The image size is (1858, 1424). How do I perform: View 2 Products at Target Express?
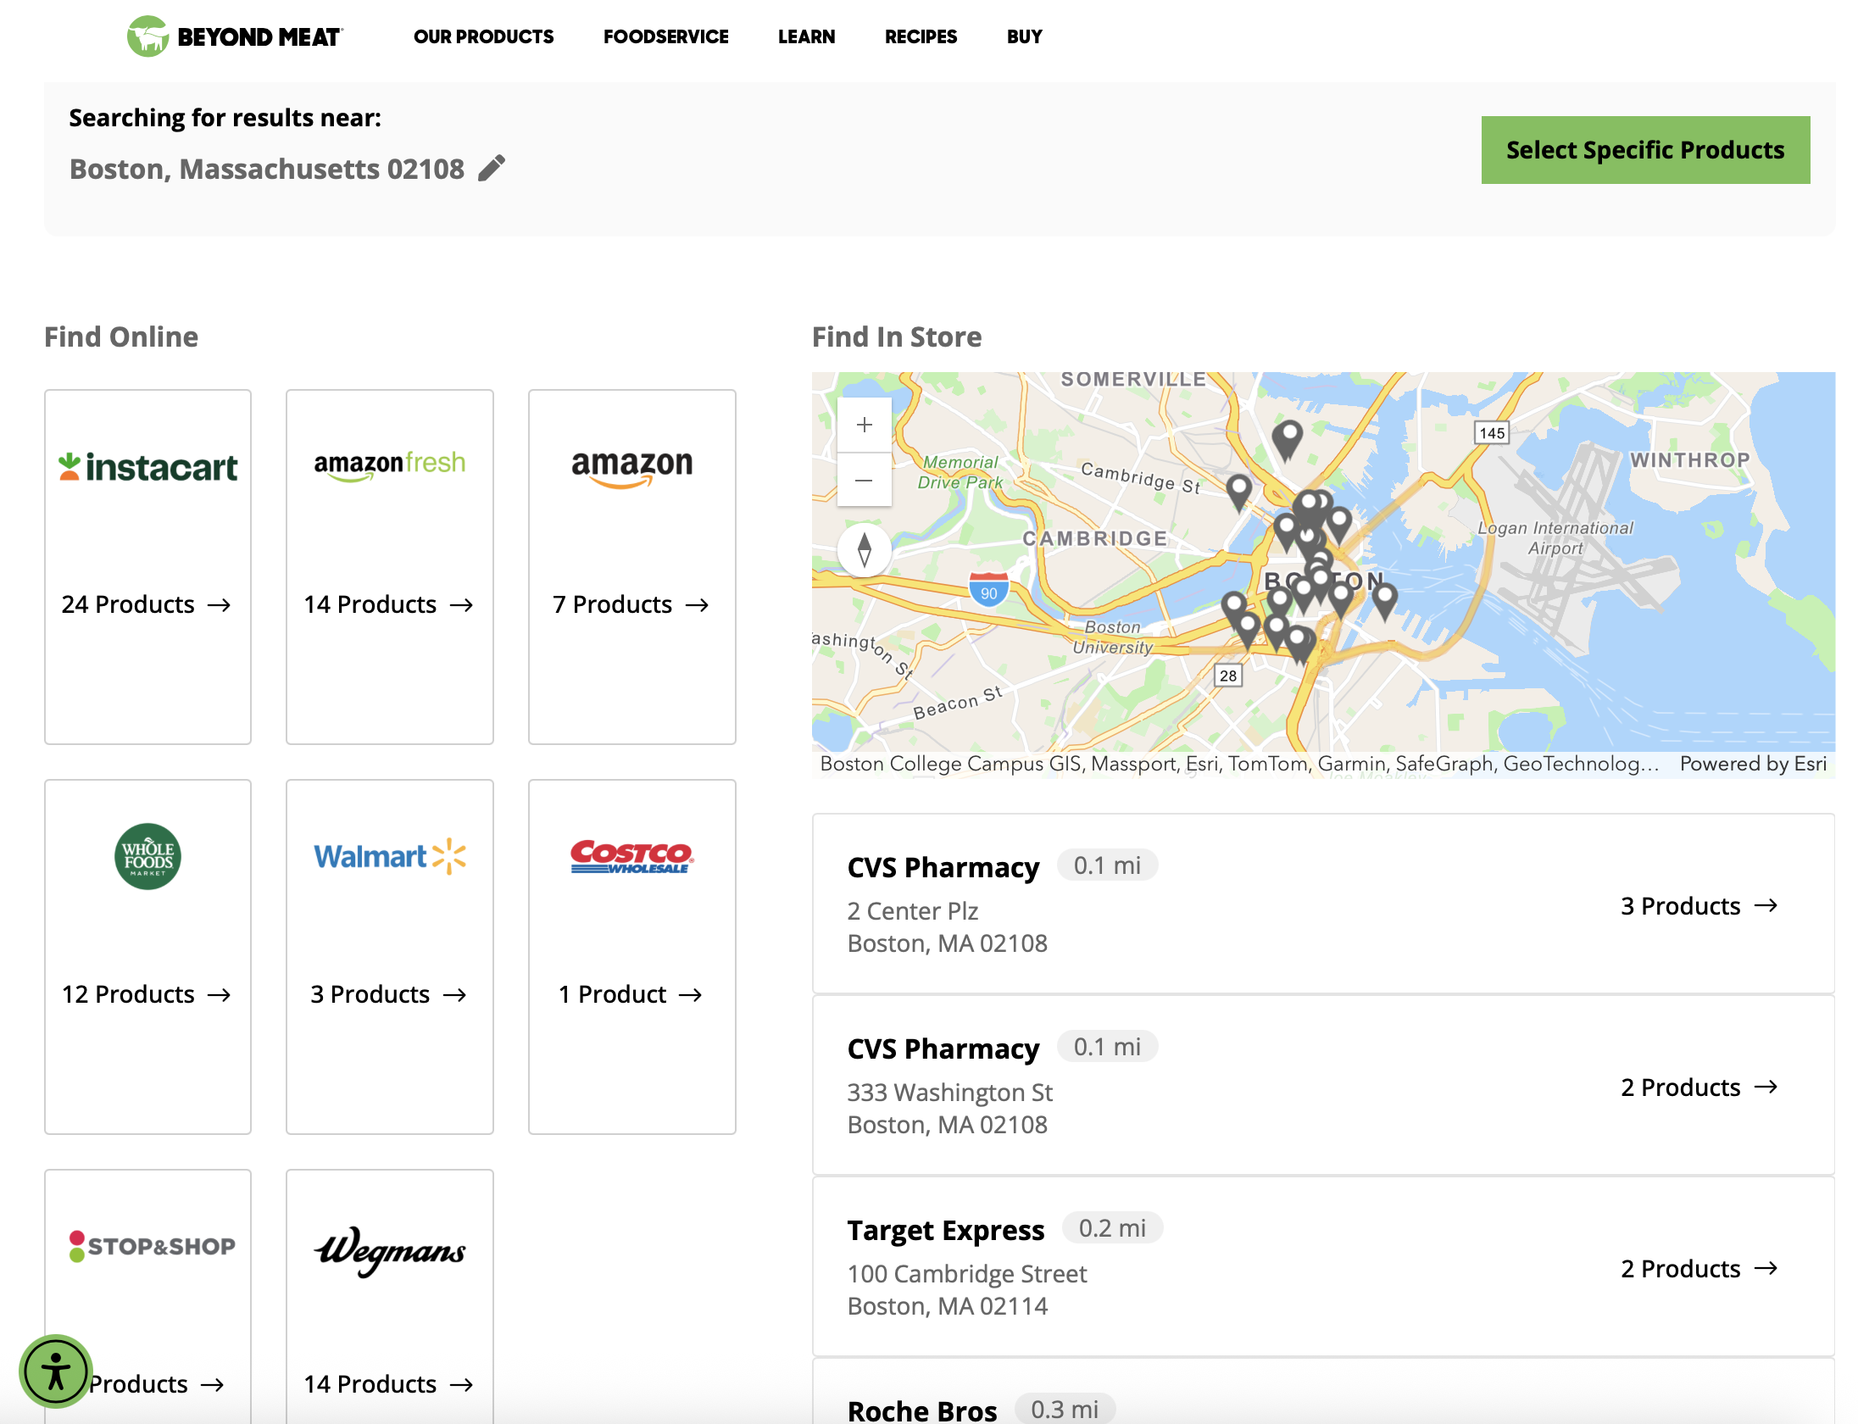(1699, 1268)
